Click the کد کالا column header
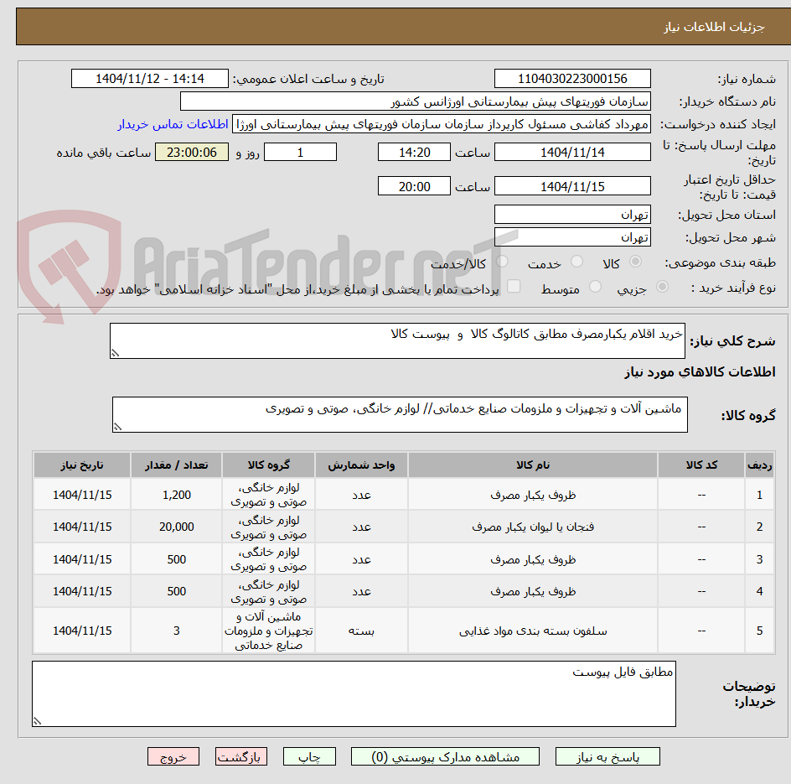 click(x=701, y=465)
